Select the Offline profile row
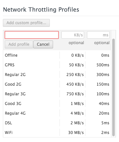Screen dimensions: 119x142 (x=57, y=55)
